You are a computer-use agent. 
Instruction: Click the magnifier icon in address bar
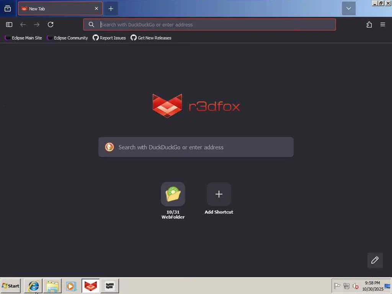91,24
